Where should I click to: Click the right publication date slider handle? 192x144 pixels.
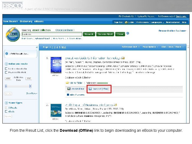coord(30,86)
